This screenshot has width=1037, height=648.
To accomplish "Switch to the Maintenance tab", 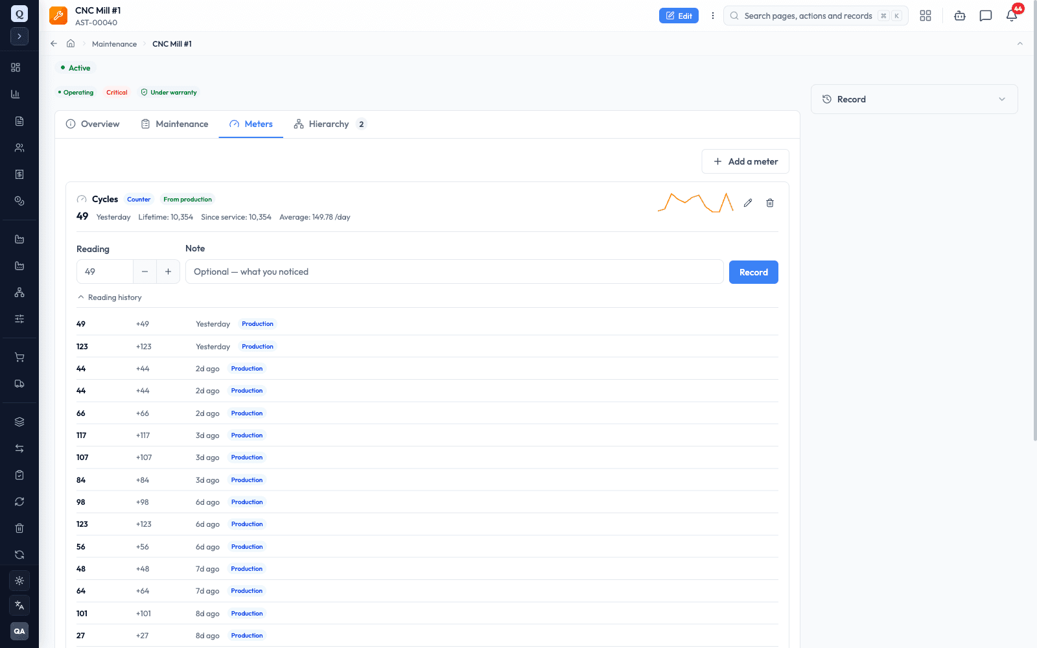I will coord(175,124).
